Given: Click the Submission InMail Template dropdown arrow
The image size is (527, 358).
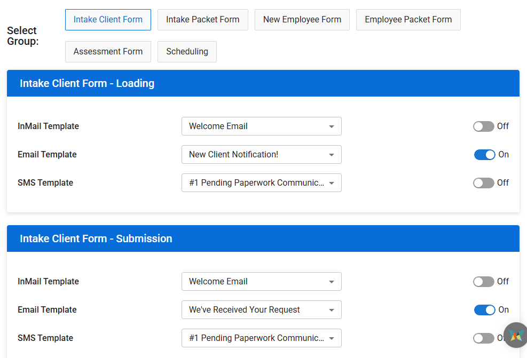Looking at the screenshot, I should tap(332, 282).
